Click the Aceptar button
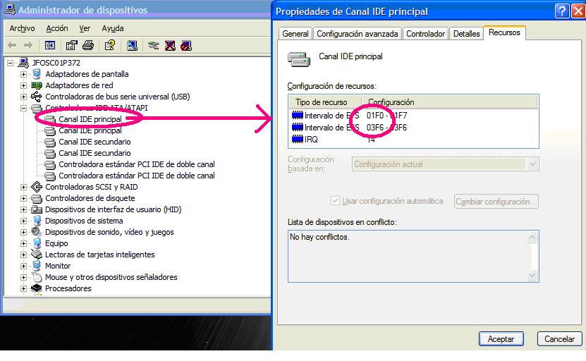 click(x=501, y=339)
